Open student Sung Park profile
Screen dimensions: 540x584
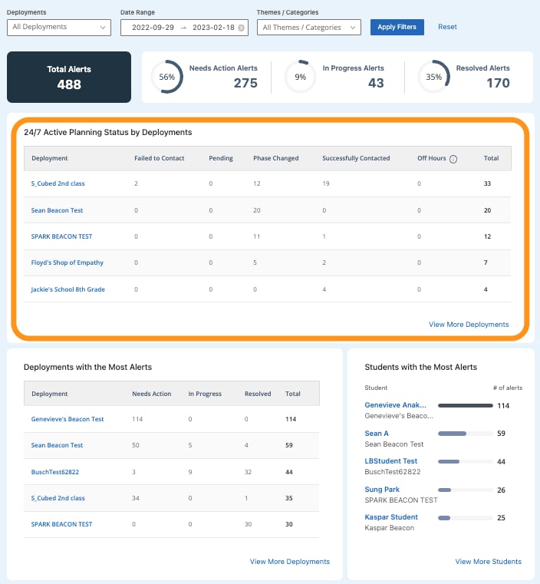coord(382,490)
